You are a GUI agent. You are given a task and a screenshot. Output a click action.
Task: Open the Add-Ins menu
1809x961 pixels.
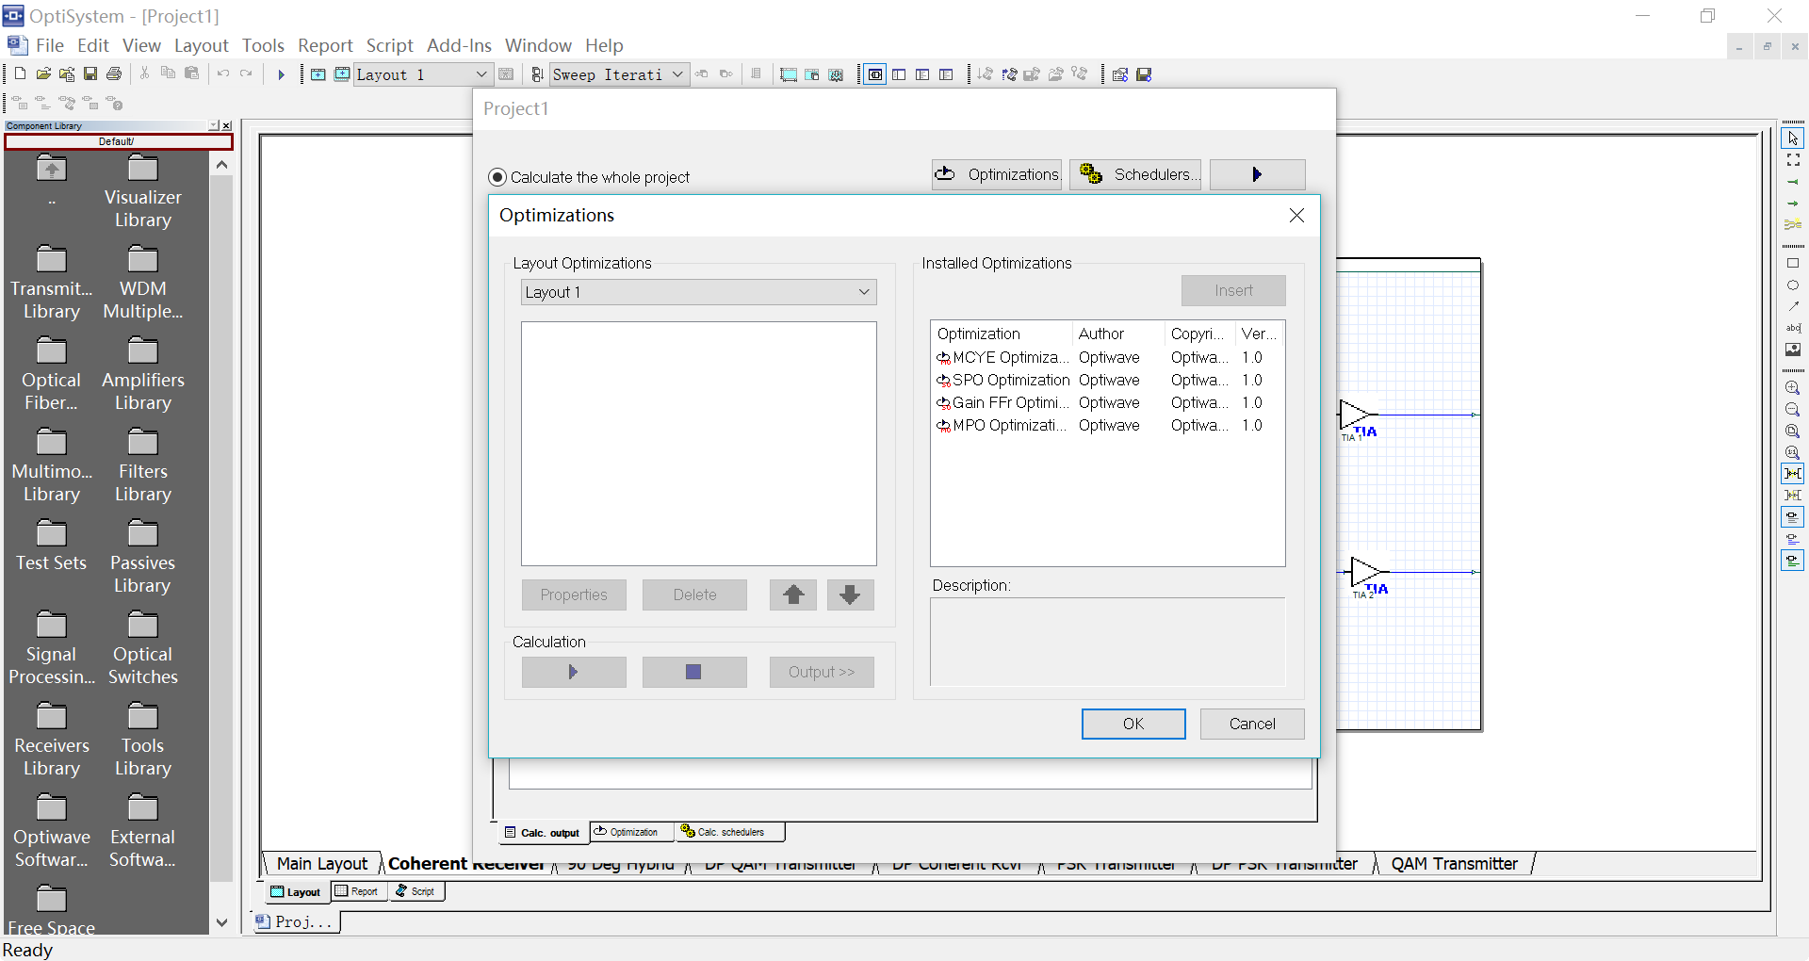pyautogui.click(x=459, y=45)
